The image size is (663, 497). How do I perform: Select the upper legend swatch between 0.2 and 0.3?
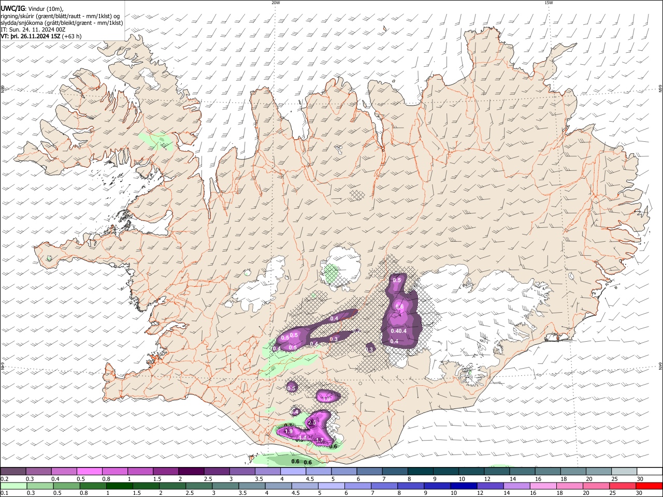click(x=13, y=471)
